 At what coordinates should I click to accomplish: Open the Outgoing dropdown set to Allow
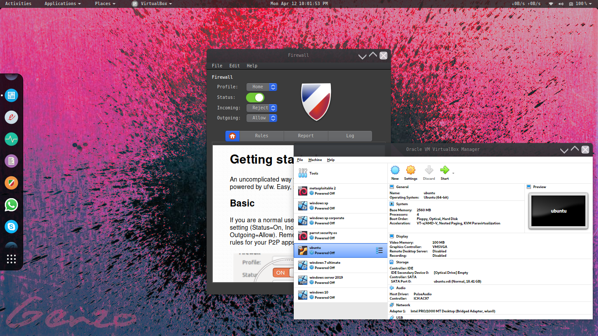[x=261, y=118]
